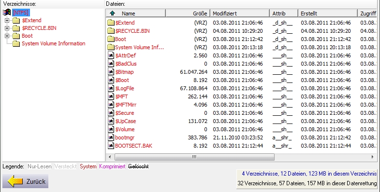380x192 pixels.
Task: Select $RECYCLE.BIN label in the directory tree
Action: (x=39, y=28)
